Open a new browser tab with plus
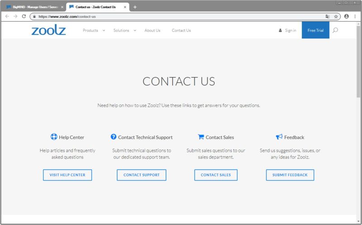The image size is (362, 225). pos(135,7)
